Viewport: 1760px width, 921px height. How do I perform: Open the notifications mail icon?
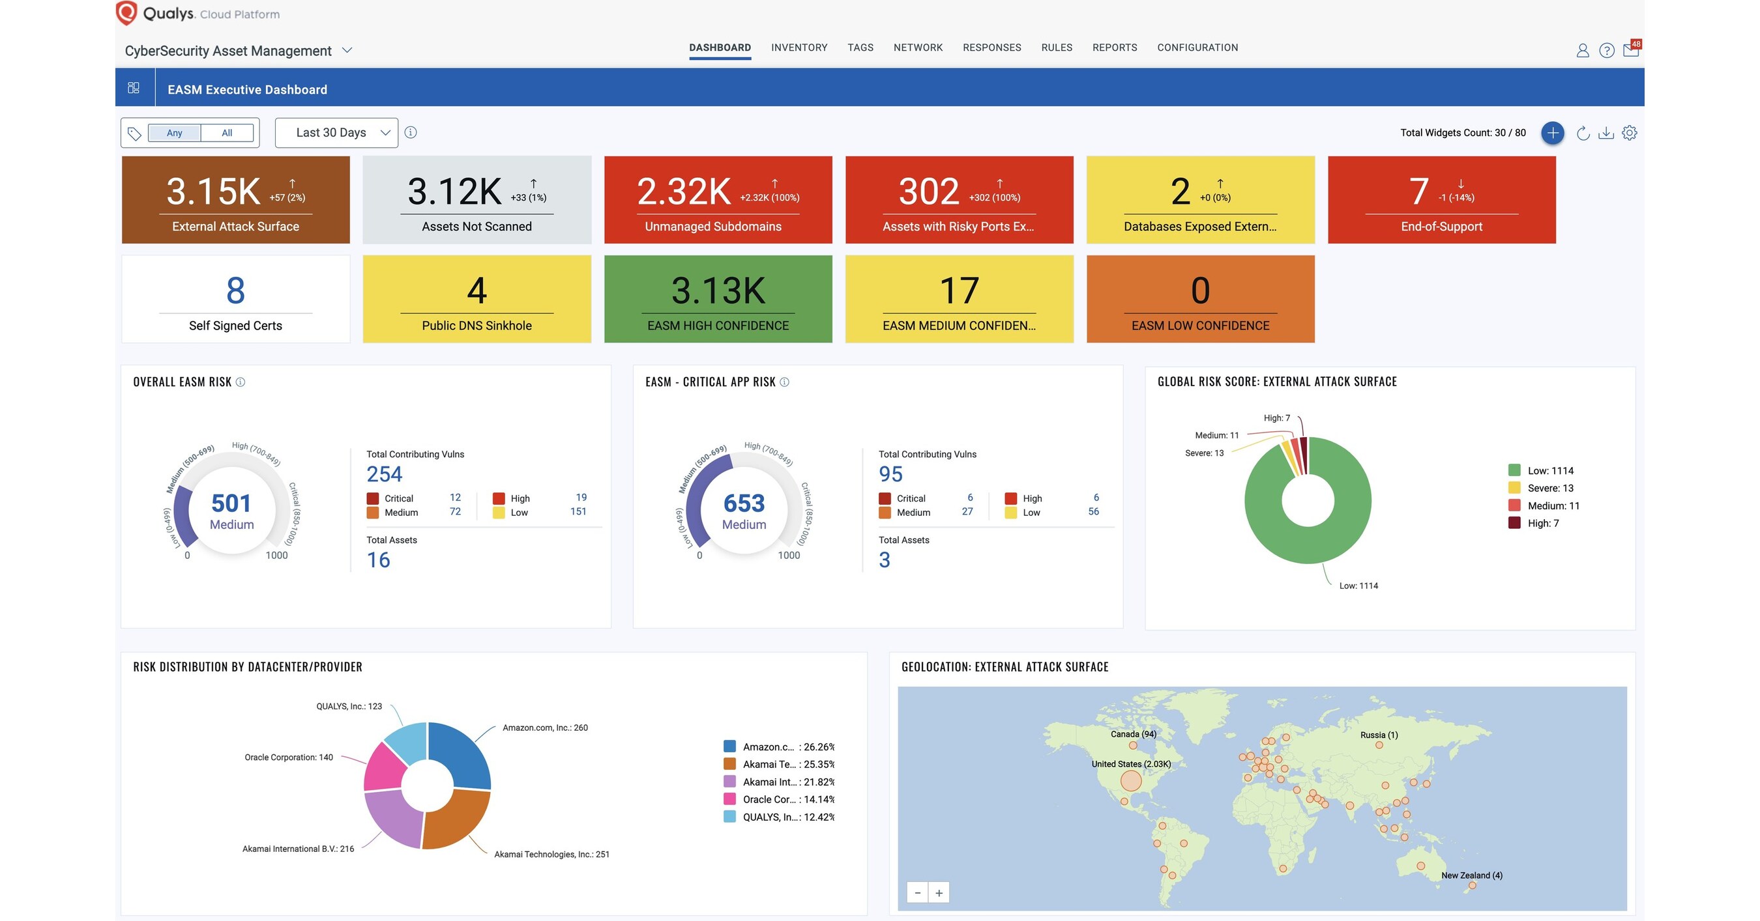click(1631, 50)
